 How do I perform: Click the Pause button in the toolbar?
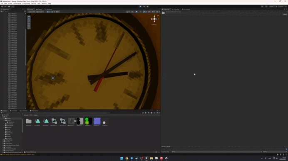pos(144,6)
